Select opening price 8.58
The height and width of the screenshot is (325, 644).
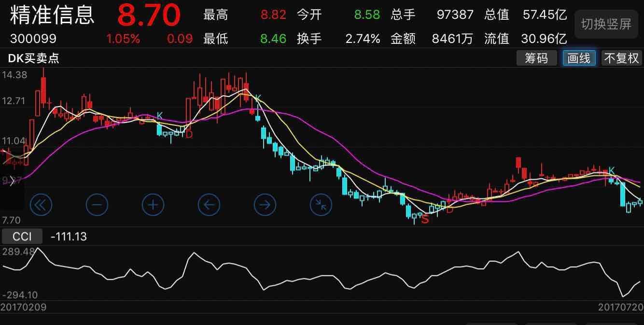coord(367,14)
